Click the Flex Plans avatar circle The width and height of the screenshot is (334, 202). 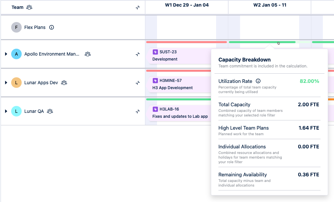coord(16,27)
